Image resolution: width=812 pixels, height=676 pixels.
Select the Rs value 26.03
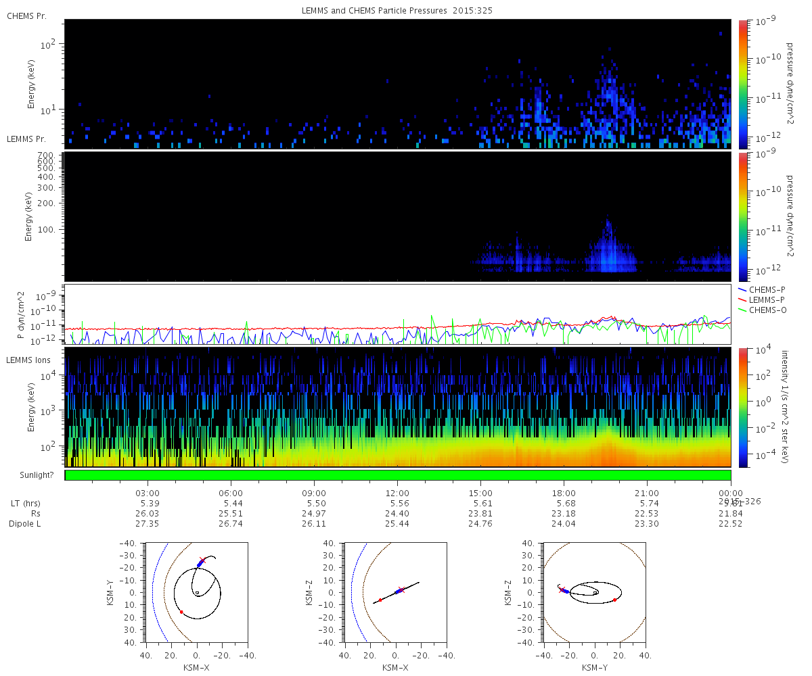point(148,514)
